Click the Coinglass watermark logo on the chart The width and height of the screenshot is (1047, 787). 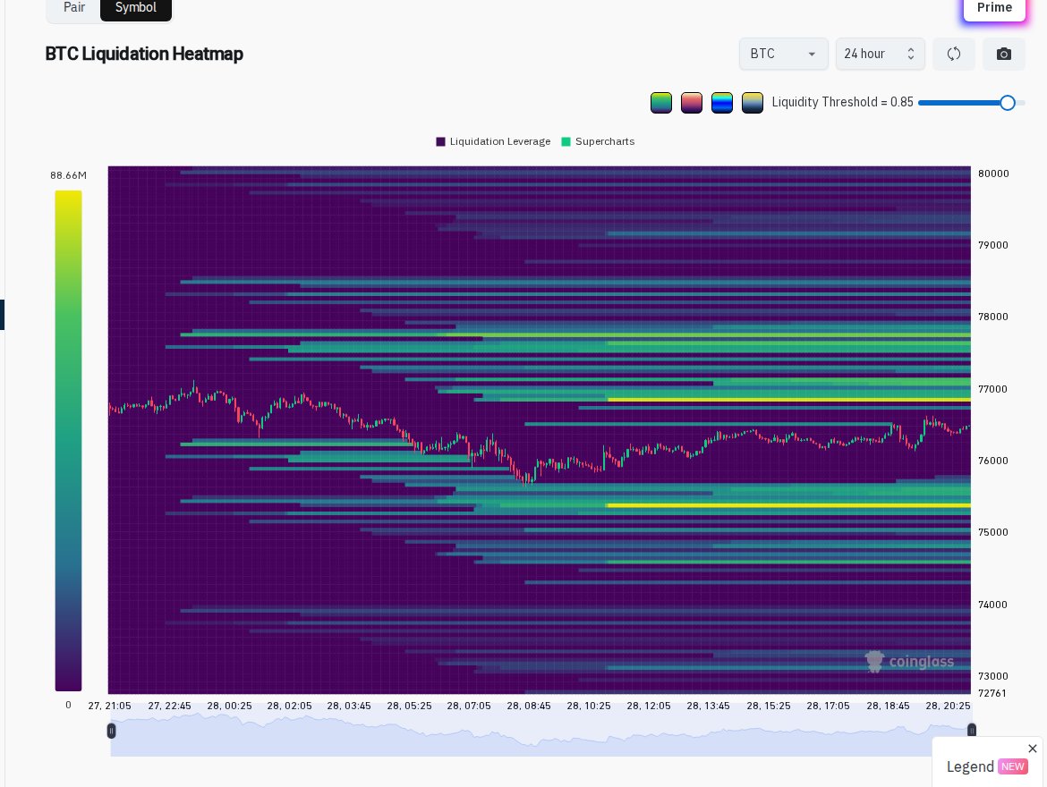[909, 662]
